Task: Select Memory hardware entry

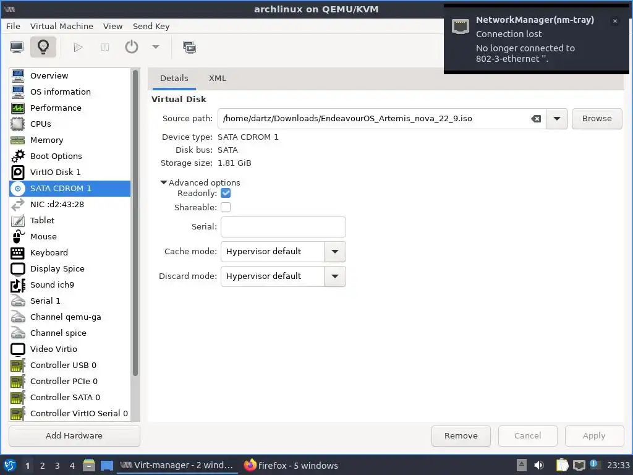Action: click(x=70, y=140)
